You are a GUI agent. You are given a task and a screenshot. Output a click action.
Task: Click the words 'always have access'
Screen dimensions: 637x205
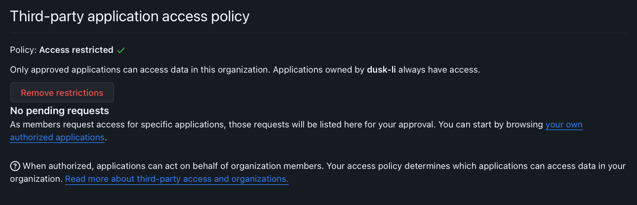[439, 70]
